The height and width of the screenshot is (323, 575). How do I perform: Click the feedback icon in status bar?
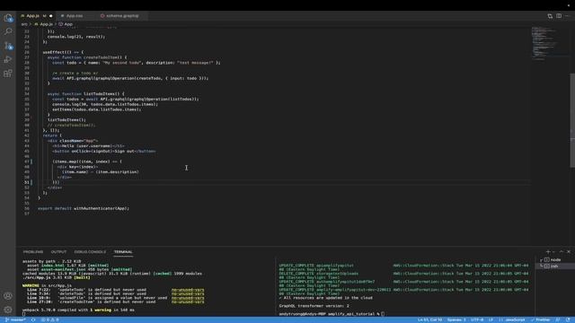(558, 319)
